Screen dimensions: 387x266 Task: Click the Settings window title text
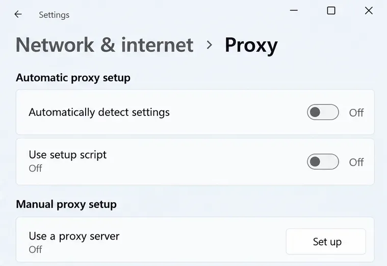pyautogui.click(x=54, y=15)
